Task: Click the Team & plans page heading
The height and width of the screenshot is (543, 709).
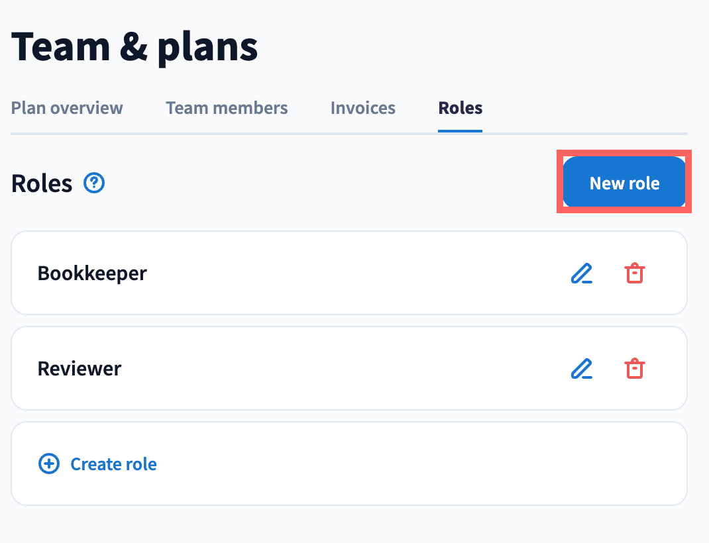Action: click(x=135, y=48)
